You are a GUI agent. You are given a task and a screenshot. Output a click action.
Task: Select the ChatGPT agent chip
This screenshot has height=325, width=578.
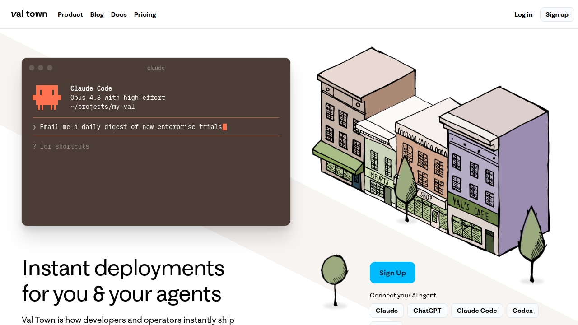click(427, 311)
